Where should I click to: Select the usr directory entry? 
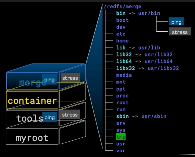tap(121, 144)
